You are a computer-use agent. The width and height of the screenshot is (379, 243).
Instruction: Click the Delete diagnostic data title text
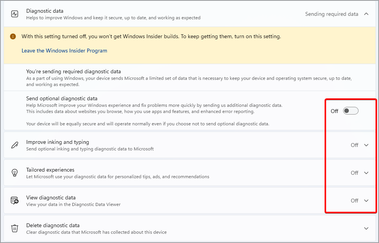pos(53,225)
